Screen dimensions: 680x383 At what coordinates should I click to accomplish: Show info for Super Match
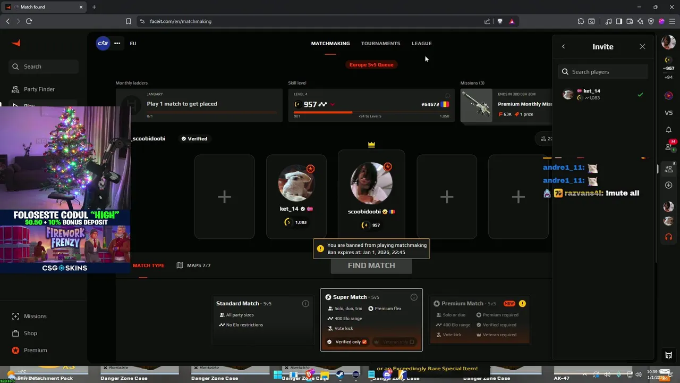pos(414,297)
